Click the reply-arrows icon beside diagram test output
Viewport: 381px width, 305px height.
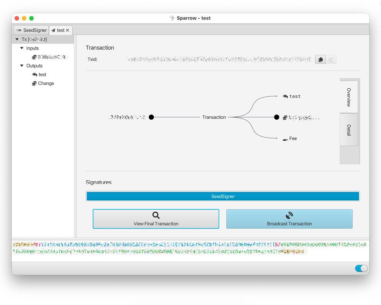tap(285, 96)
